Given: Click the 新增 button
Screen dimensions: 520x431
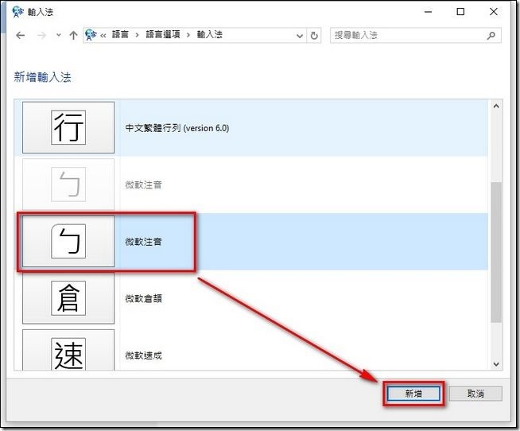Looking at the screenshot, I should tap(413, 394).
